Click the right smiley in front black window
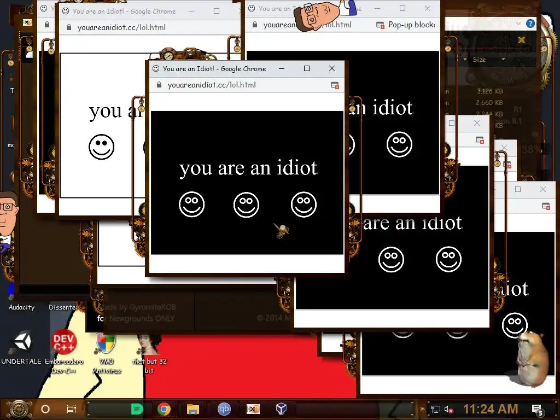 click(x=304, y=205)
